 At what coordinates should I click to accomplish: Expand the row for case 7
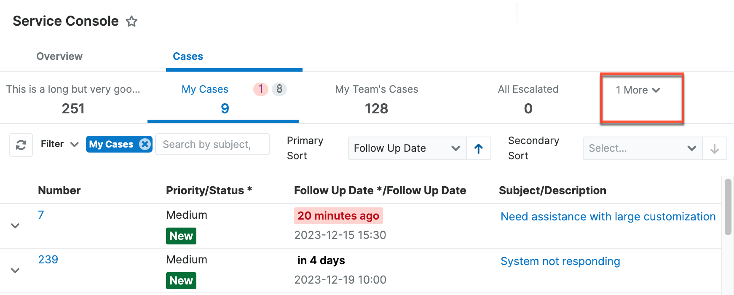point(15,226)
